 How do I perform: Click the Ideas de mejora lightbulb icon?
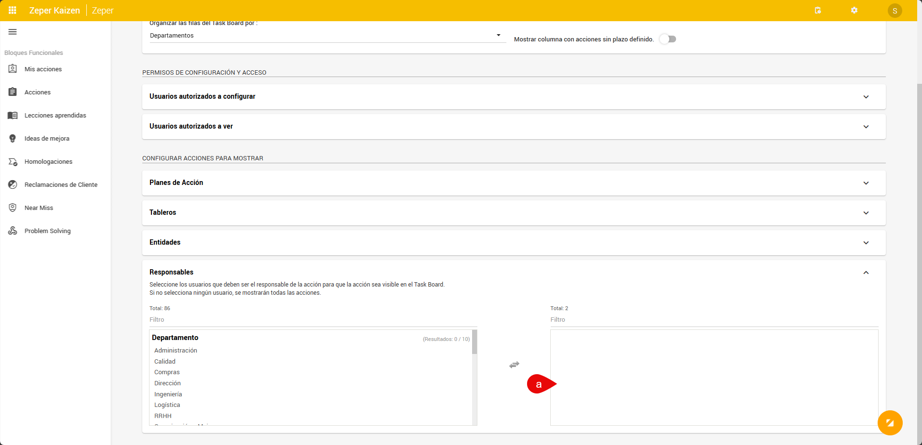tap(13, 138)
